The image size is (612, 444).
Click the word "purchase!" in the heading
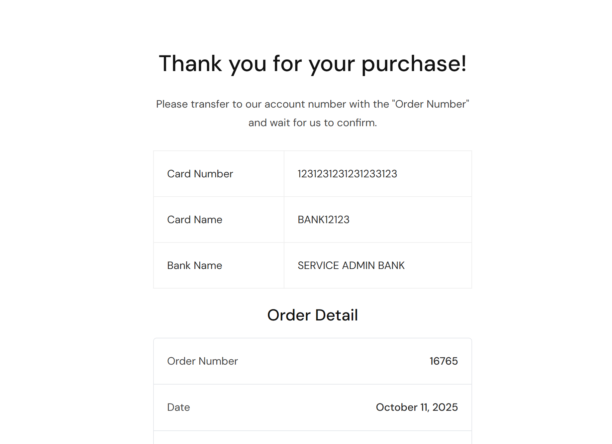pos(414,63)
